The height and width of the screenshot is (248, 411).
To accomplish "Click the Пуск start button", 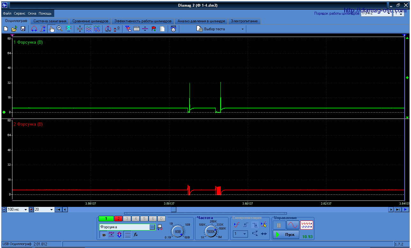I will (x=286, y=235).
